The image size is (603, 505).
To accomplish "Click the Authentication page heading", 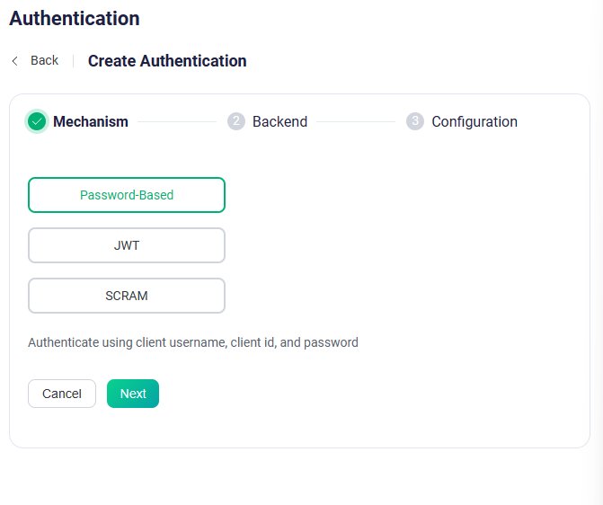I will [75, 18].
